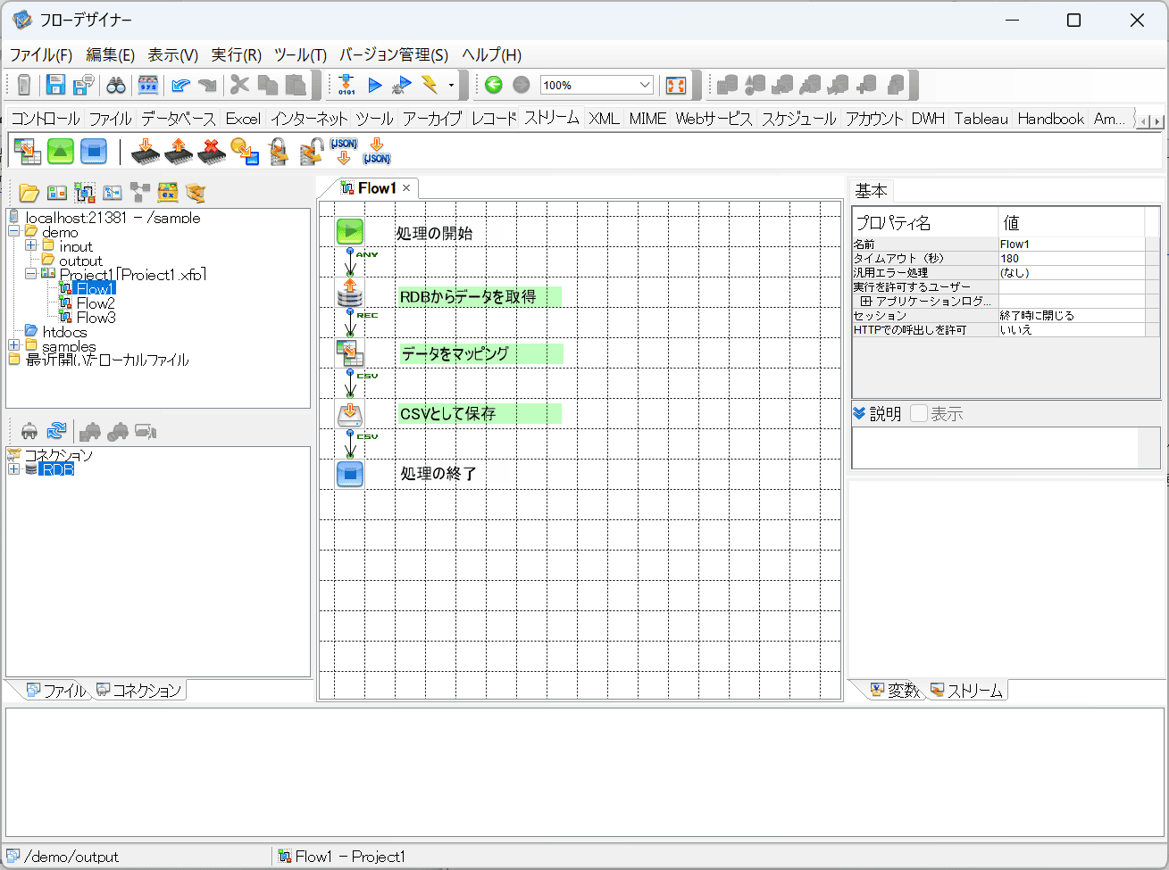Expand the samples folder tree node

[x=14, y=345]
